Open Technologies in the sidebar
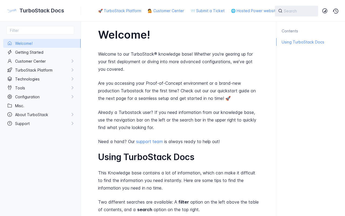 (42, 79)
